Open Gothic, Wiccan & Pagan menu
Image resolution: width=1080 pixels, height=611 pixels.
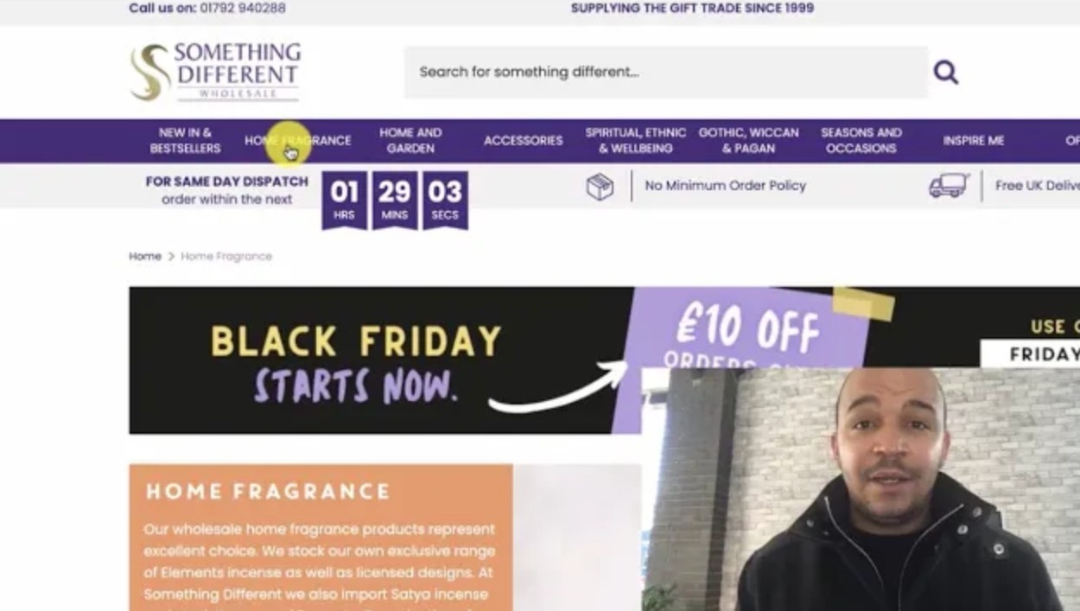[748, 140]
